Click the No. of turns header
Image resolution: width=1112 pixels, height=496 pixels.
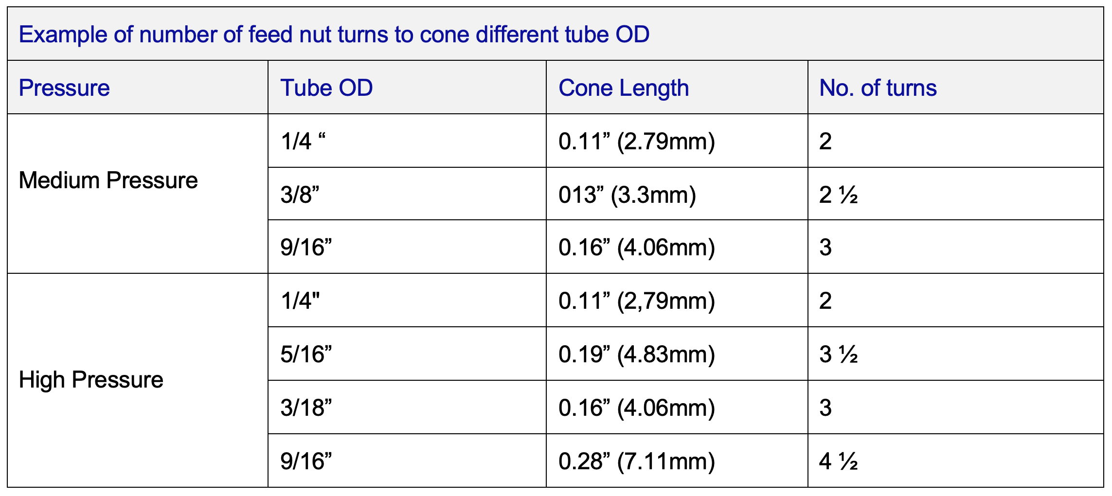click(x=878, y=88)
